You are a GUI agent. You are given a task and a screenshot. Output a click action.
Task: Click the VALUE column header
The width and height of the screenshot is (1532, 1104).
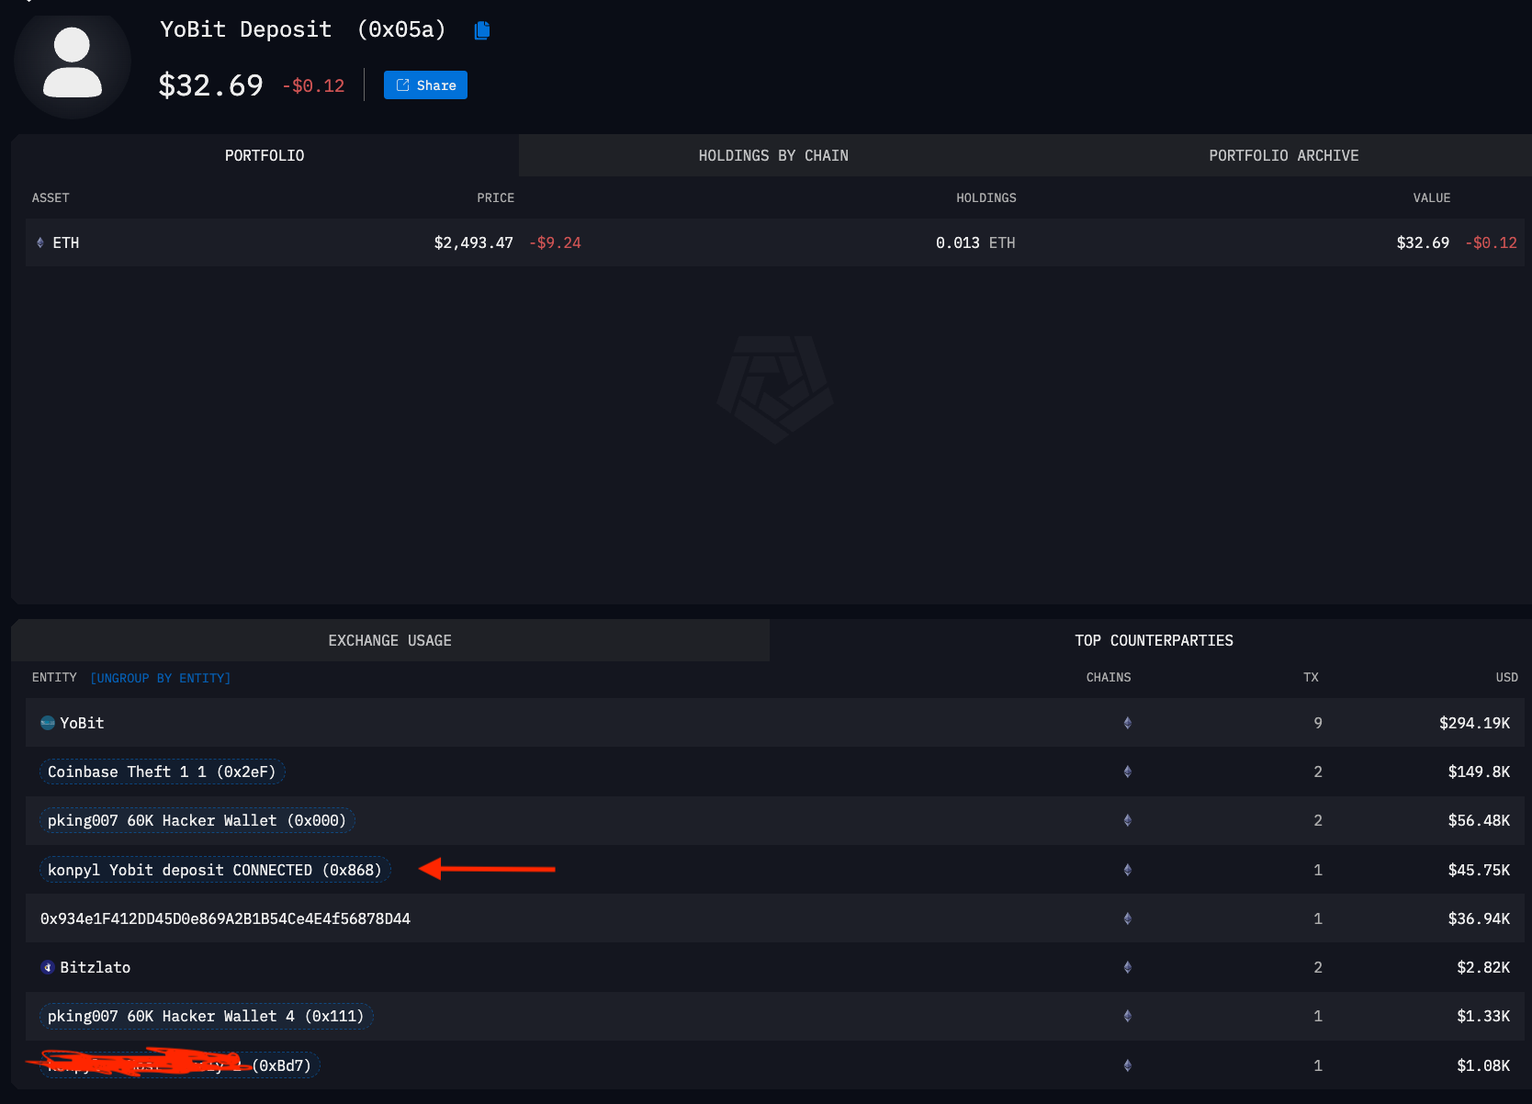pos(1431,197)
